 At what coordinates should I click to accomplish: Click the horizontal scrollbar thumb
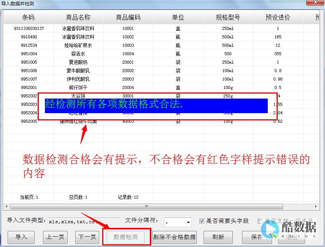coord(146,206)
